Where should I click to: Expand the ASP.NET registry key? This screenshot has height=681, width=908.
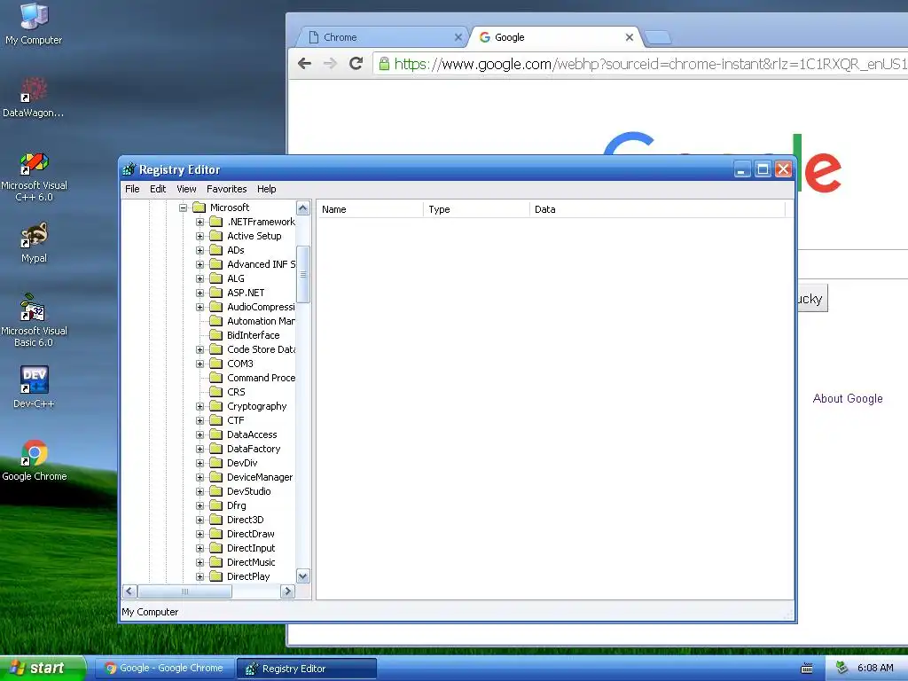click(200, 293)
